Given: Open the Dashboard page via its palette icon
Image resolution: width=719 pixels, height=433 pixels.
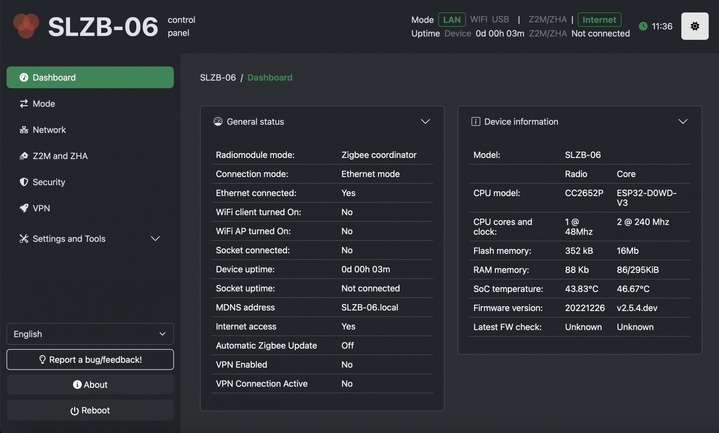Looking at the screenshot, I should (24, 77).
